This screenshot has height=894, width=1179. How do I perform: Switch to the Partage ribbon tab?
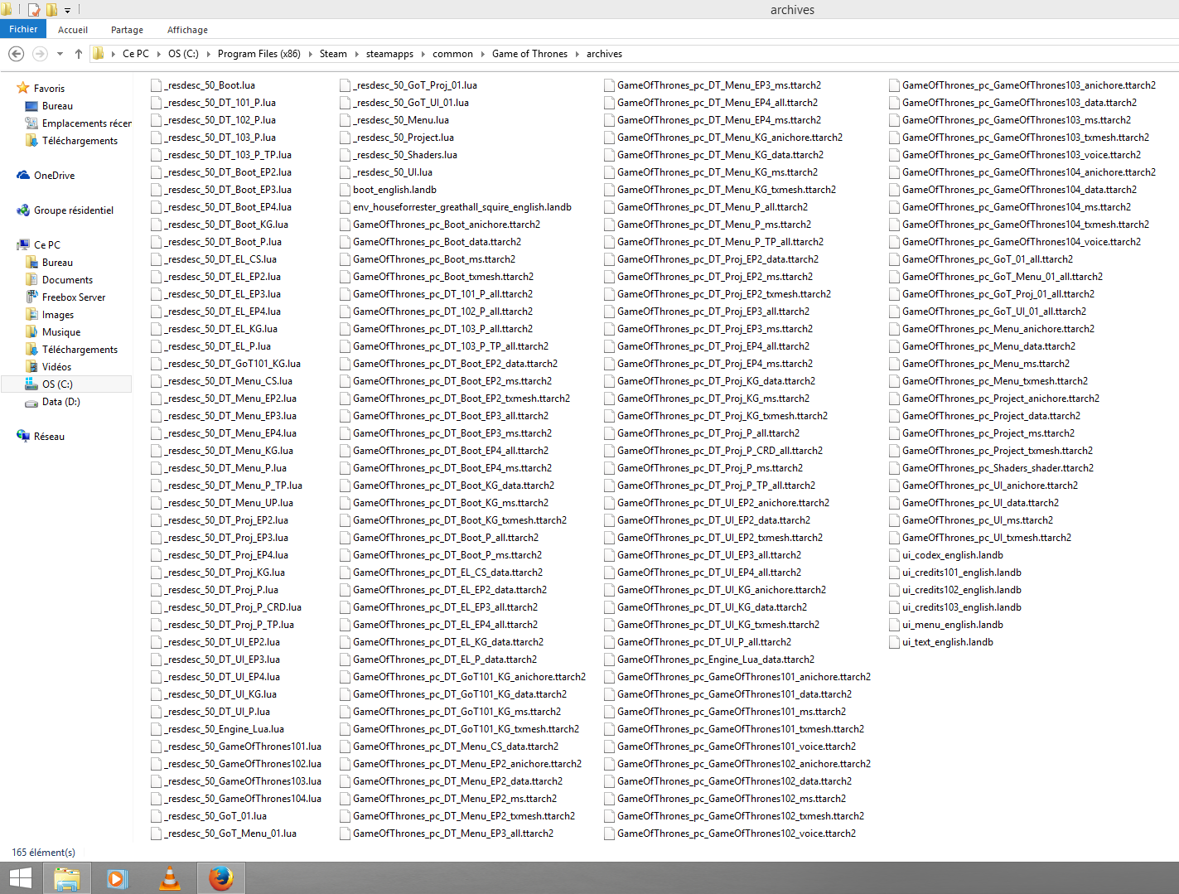coord(127,30)
